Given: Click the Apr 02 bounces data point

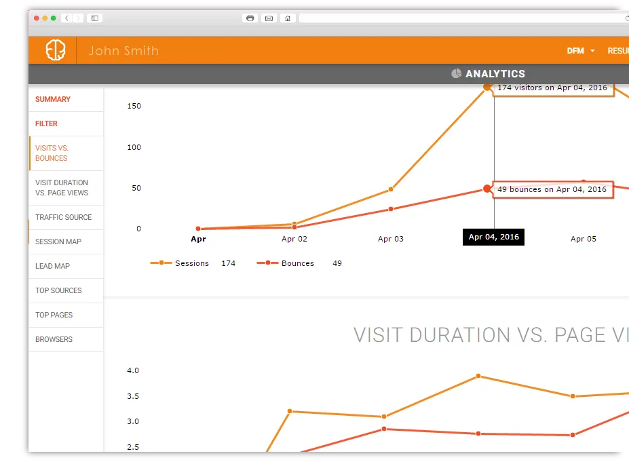Looking at the screenshot, I should [294, 227].
